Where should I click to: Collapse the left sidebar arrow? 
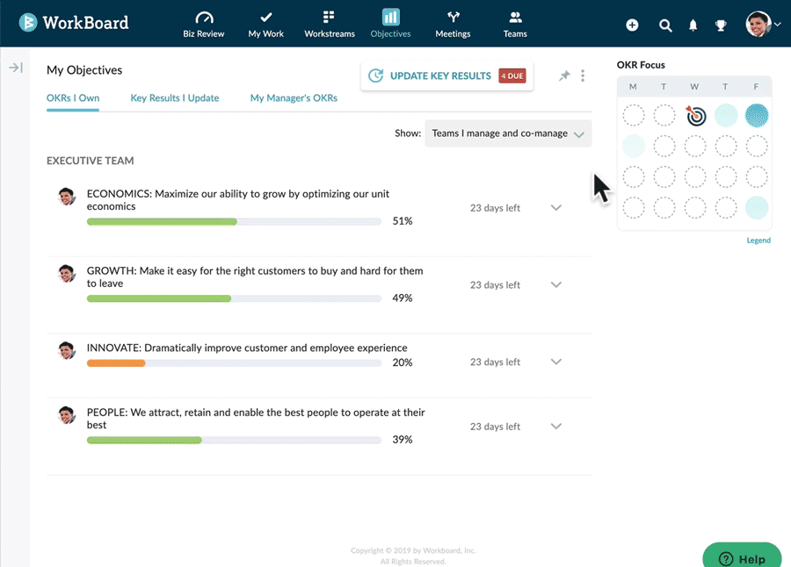point(16,68)
